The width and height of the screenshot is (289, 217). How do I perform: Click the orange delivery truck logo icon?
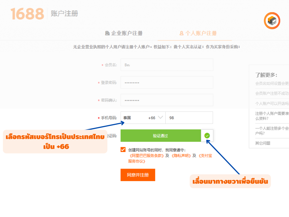point(272,21)
